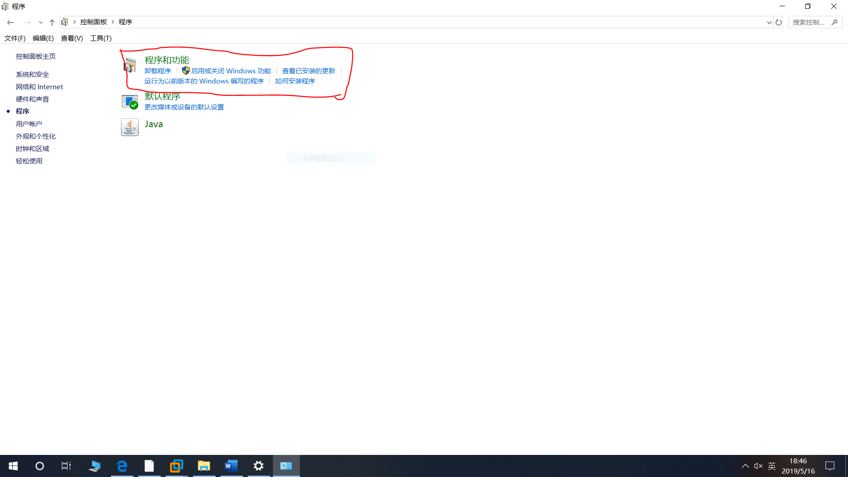
Task: Switch the input language indicator 英
Action: (772, 466)
